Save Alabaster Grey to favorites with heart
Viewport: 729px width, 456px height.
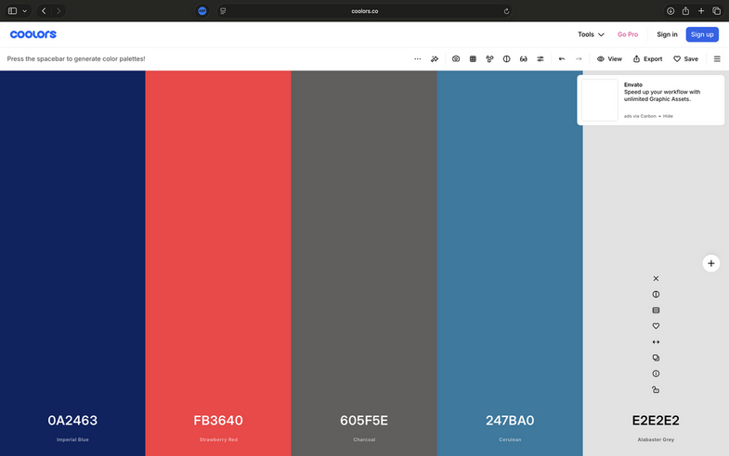(x=656, y=326)
